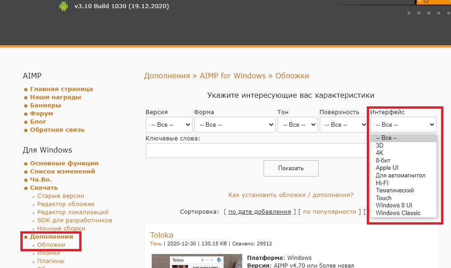Choose 4K interface option
Screen dimensions: 451x268
click(x=403, y=153)
